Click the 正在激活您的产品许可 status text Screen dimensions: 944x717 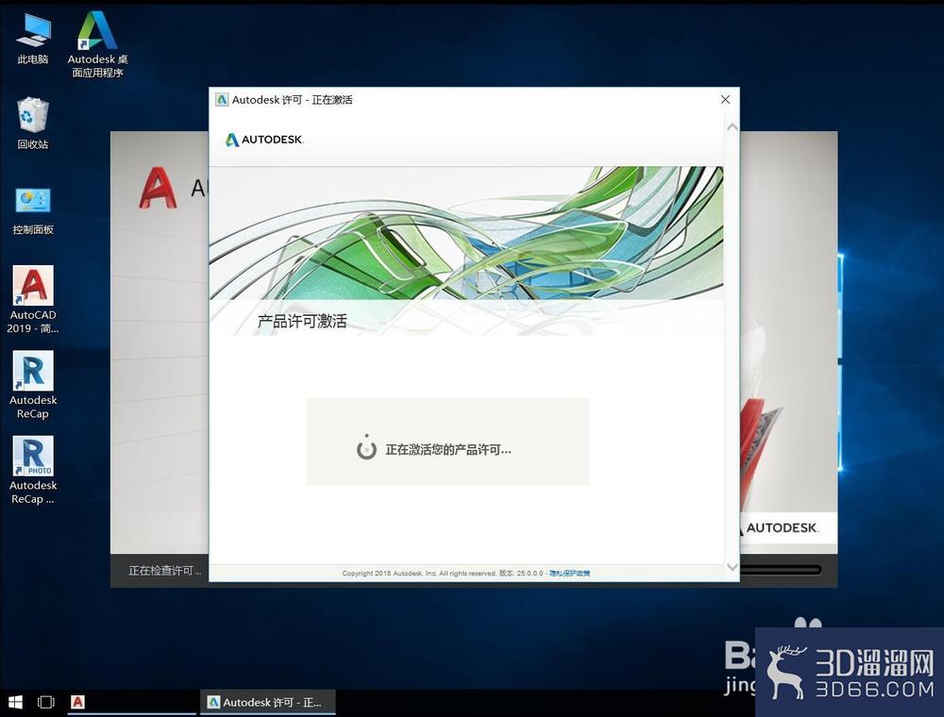[x=447, y=450]
